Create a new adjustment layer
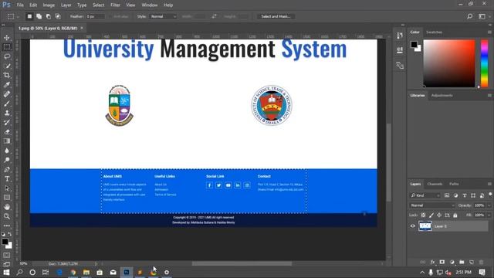 [x=452, y=262]
